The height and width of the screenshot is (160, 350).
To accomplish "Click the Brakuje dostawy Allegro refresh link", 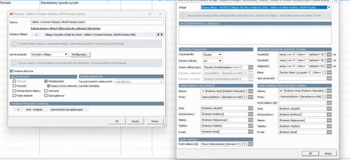I will click(x=66, y=29).
